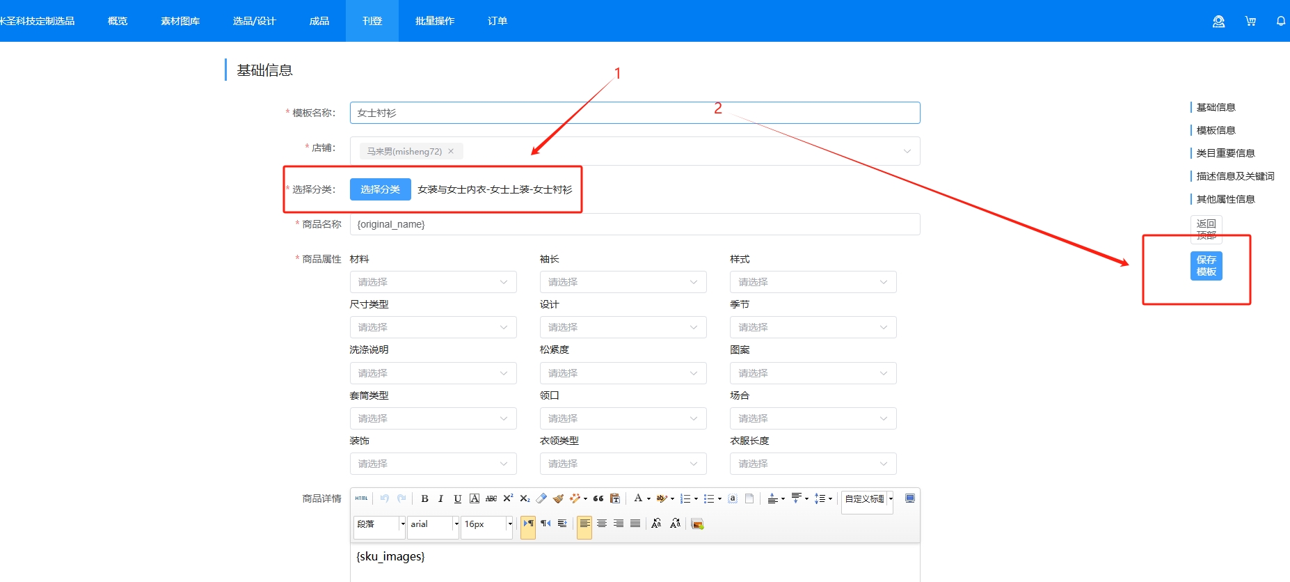Open the 袖长 dropdown list
This screenshot has width=1290, height=582.
[623, 282]
